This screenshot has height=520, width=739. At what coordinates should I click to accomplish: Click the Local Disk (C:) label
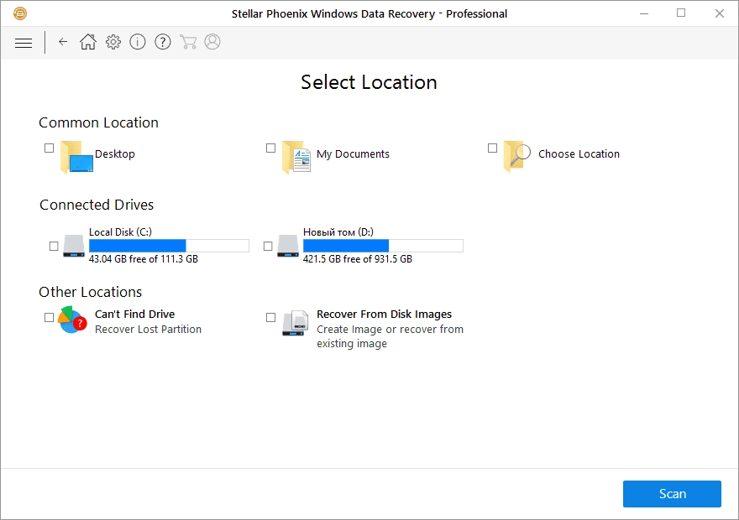coord(121,232)
